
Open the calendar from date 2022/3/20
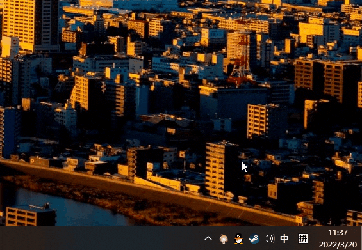[x=338, y=244]
